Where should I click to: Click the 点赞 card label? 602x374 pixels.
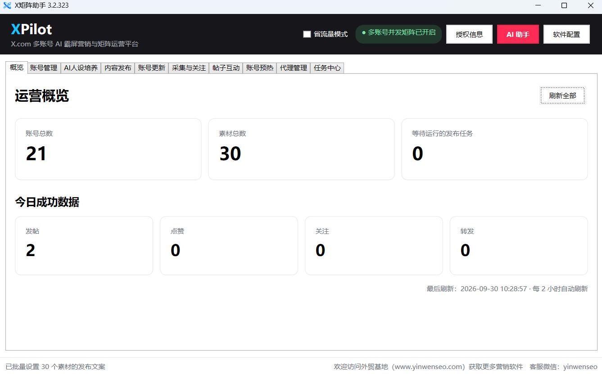[x=177, y=231]
